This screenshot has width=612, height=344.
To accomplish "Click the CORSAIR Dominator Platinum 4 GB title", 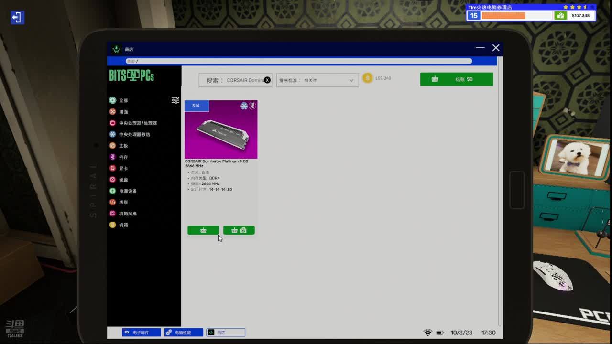I will point(217,163).
